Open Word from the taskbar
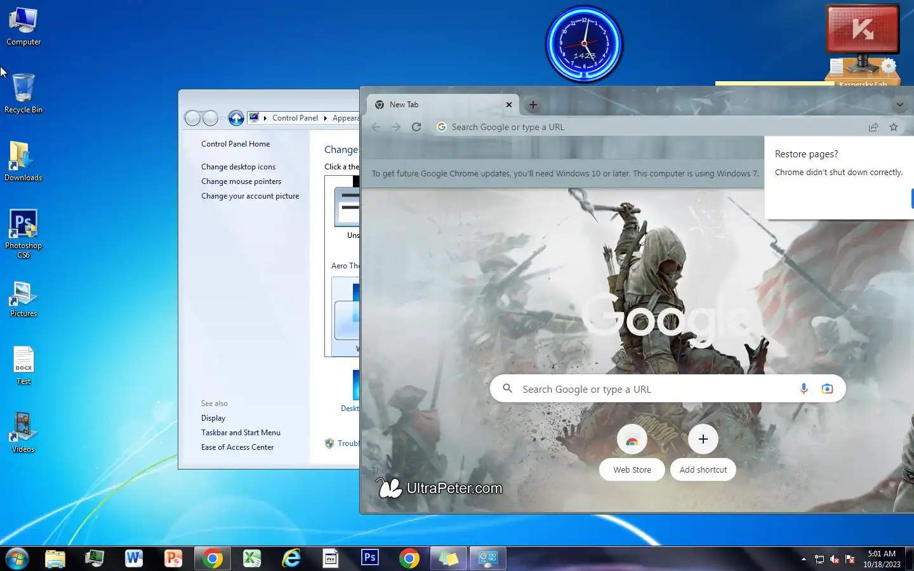 pos(134,558)
